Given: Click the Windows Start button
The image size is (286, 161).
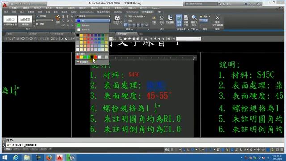Looking at the screenshot, I should click(x=5, y=157).
